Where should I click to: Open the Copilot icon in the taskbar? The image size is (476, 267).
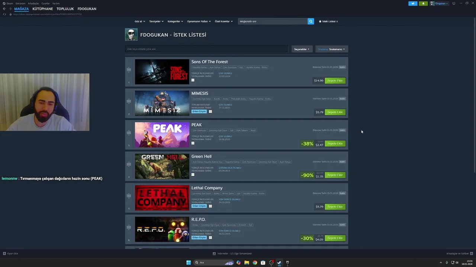coord(238,263)
